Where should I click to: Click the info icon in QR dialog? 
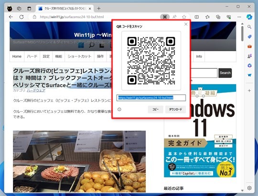point(119,109)
